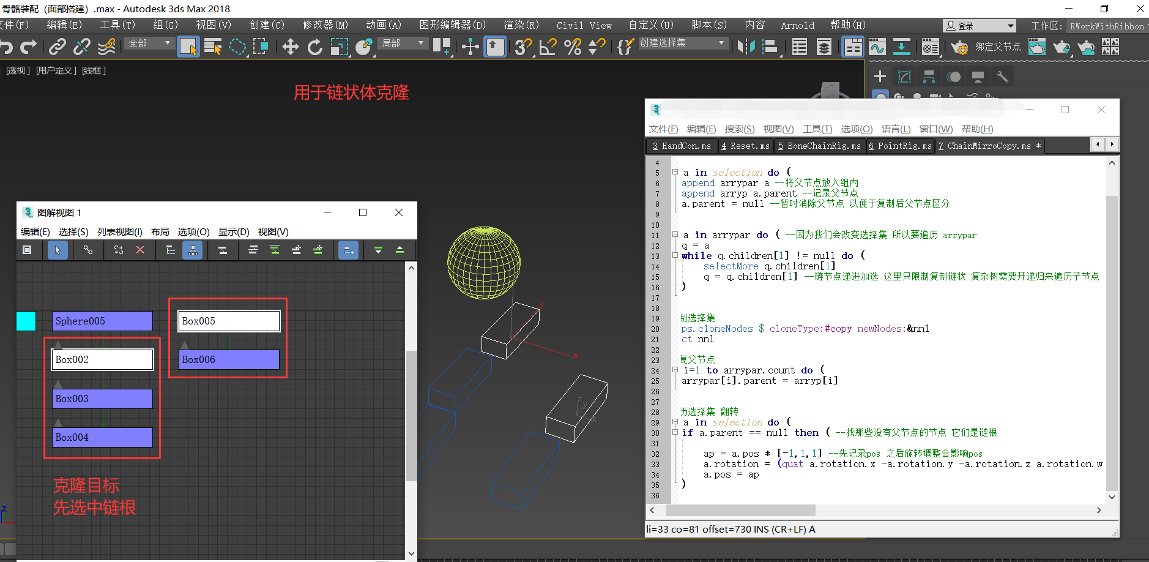Open the 全部 selection filter dropdown
Screen dimensions: 1149x562
coord(149,43)
